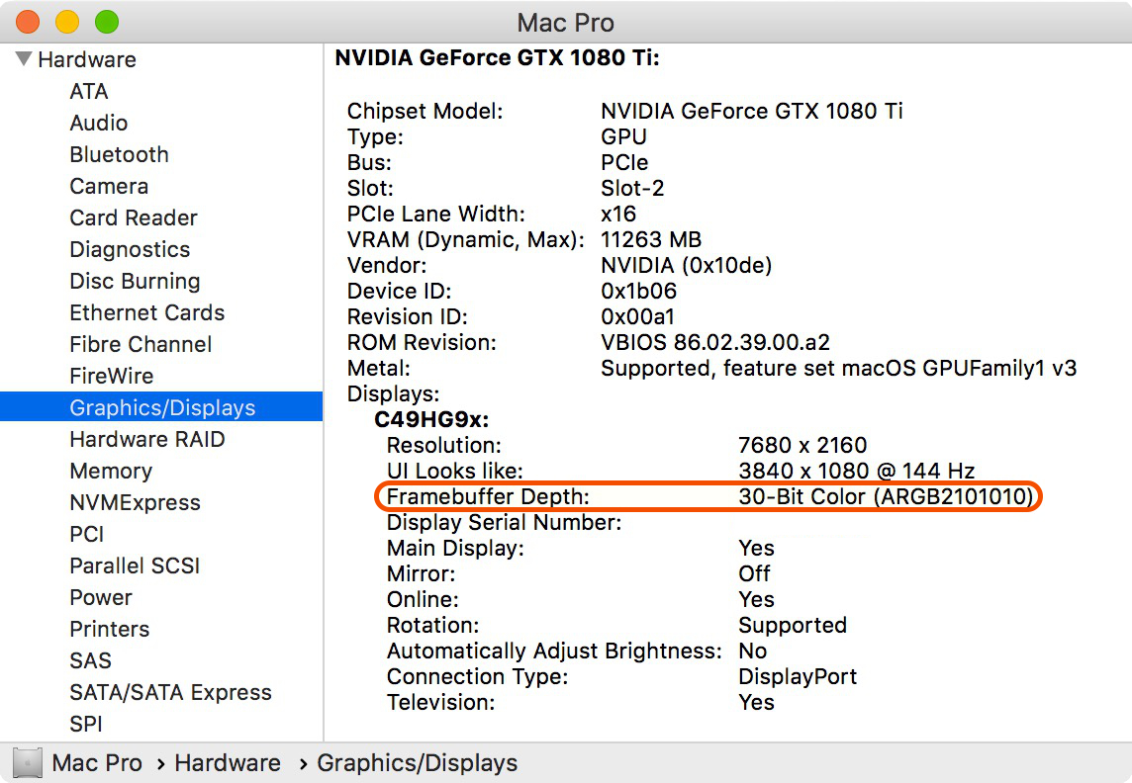Screen dimensions: 1132x783
Task: Click the Rotation value Supported
Action: 793,626
